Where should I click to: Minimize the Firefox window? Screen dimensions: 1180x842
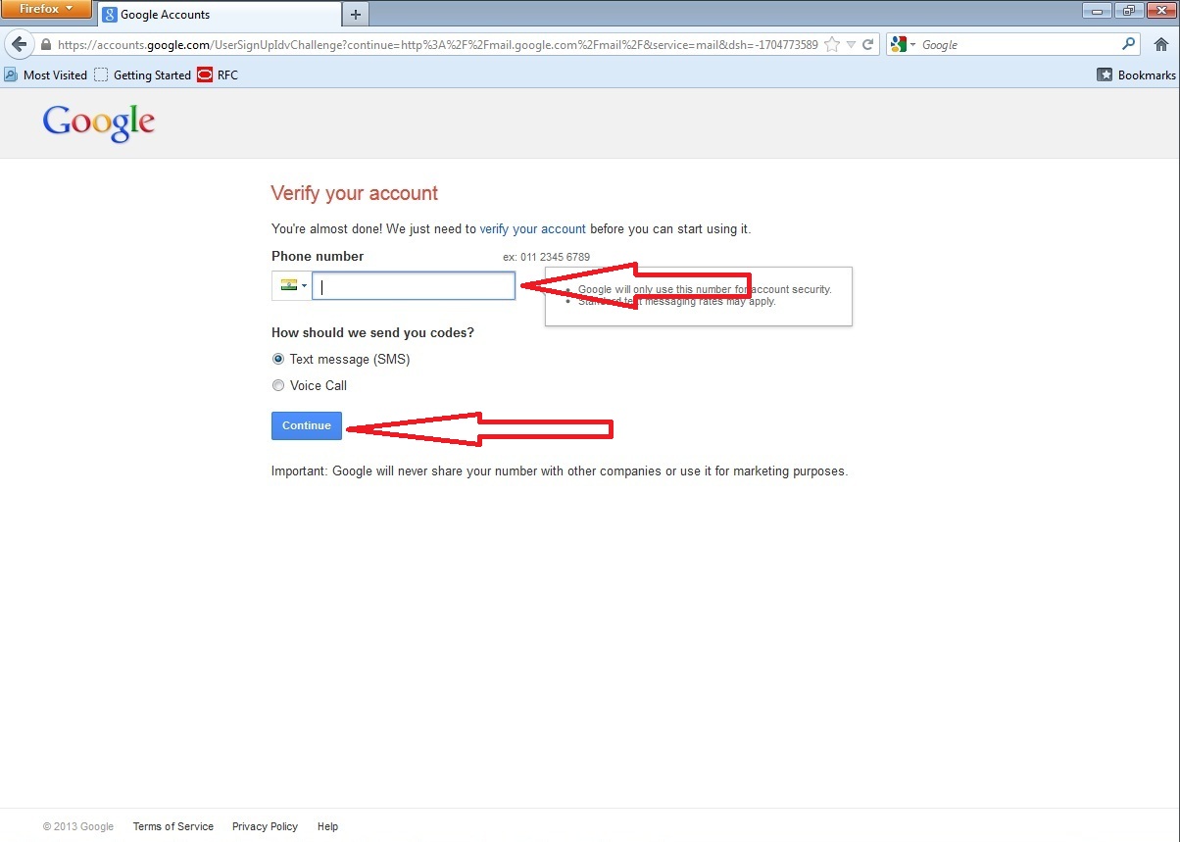(x=1097, y=10)
